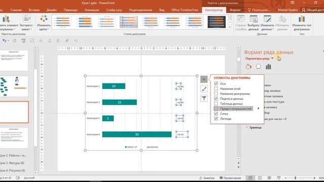Click the zoom slider handle
Image resolution: width=324 pixels, height=182 pixels.
coord(295,178)
